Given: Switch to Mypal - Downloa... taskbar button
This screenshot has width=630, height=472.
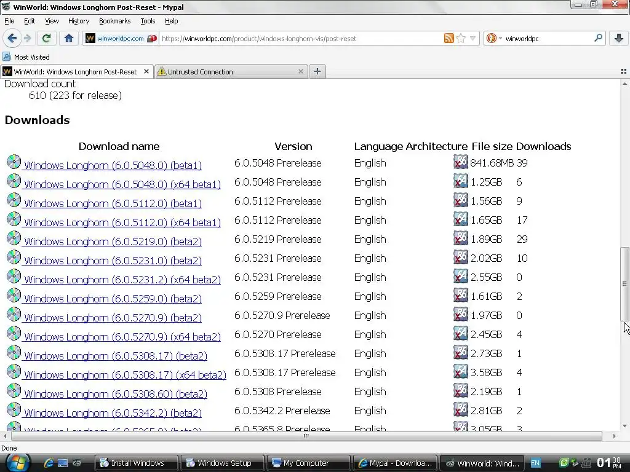Looking at the screenshot, I should [395, 463].
